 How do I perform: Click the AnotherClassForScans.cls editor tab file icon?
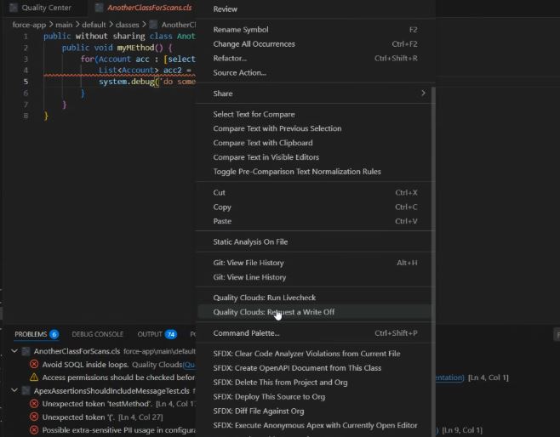pyautogui.click(x=99, y=8)
